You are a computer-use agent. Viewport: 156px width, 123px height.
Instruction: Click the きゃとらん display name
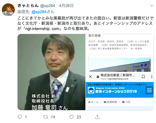[28, 6]
